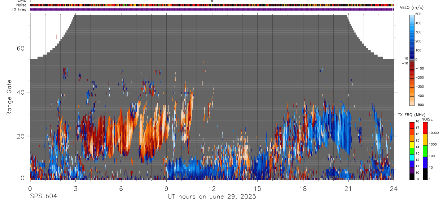Click the '15' tick on the UT hours axis
443x204 pixels.
[x=258, y=188]
